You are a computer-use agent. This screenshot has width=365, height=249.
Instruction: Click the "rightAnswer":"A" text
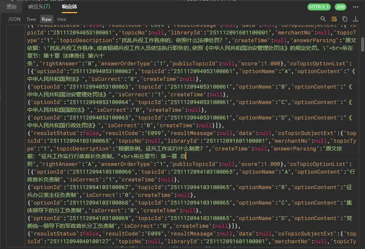click(67, 164)
